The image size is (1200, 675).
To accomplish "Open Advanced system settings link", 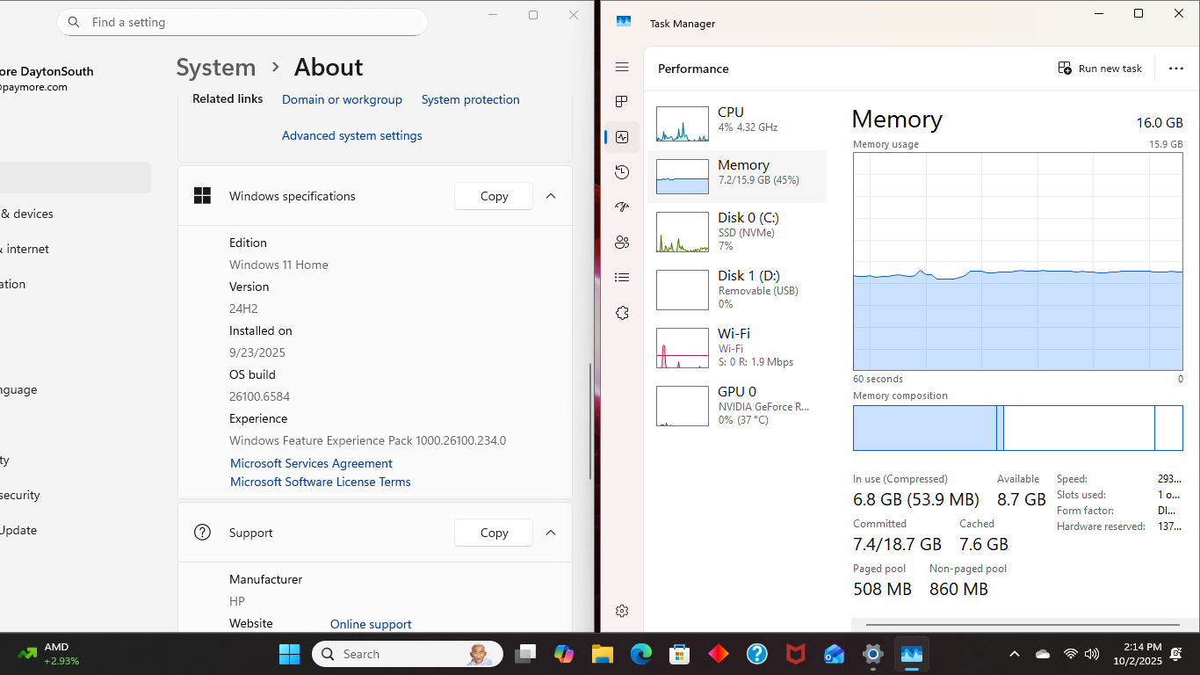I will click(351, 135).
